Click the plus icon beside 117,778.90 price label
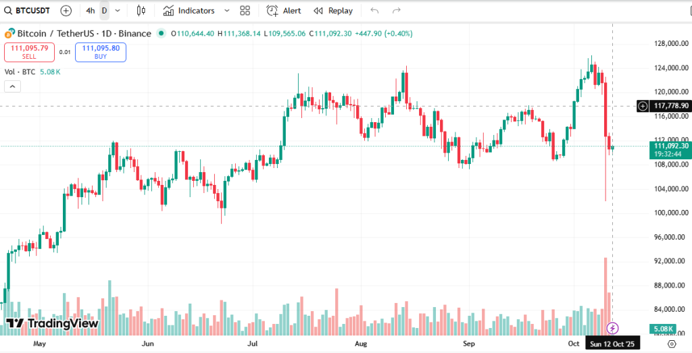The width and height of the screenshot is (692, 353). coord(643,106)
